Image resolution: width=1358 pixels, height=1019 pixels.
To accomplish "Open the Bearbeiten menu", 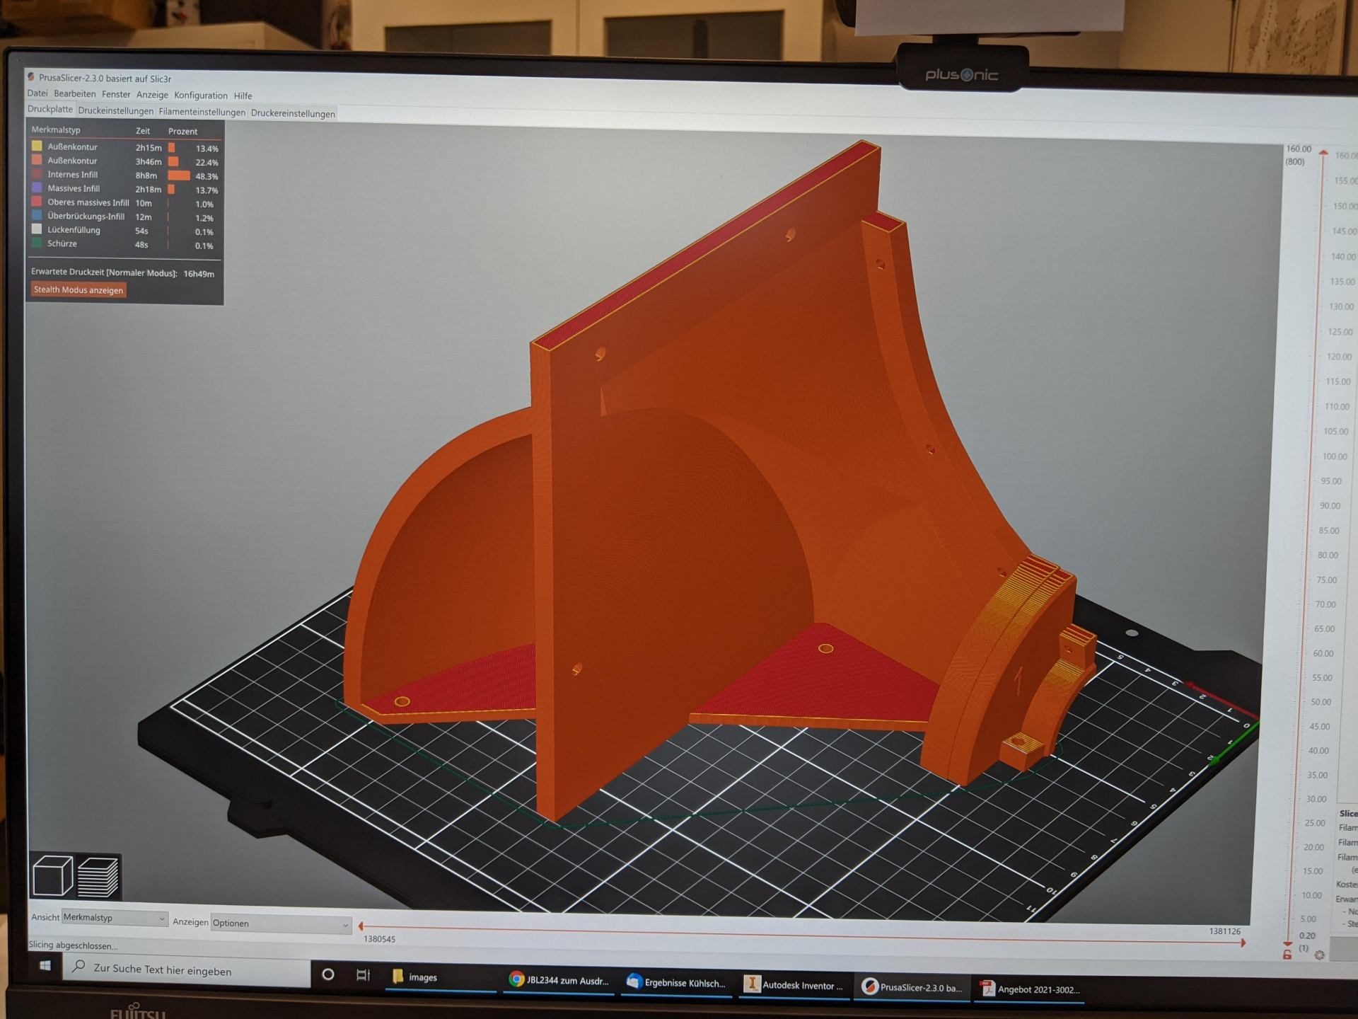I will 74,94.
